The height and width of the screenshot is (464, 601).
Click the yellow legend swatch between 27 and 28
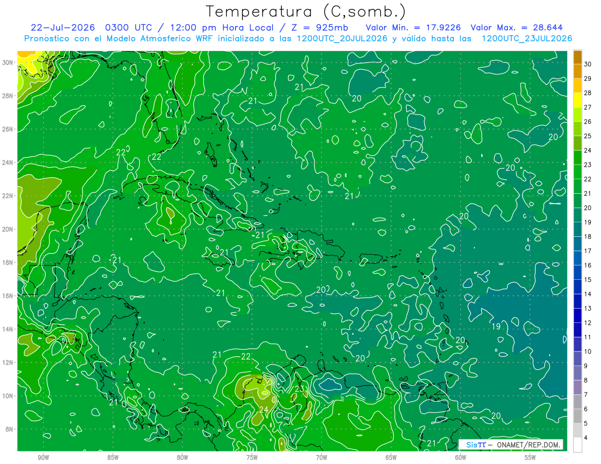point(577,100)
